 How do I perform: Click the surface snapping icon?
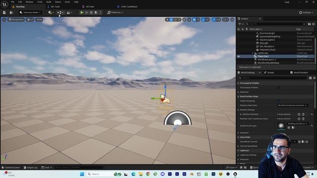point(189,20)
